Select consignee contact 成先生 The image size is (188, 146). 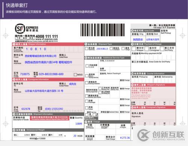pos(73,84)
